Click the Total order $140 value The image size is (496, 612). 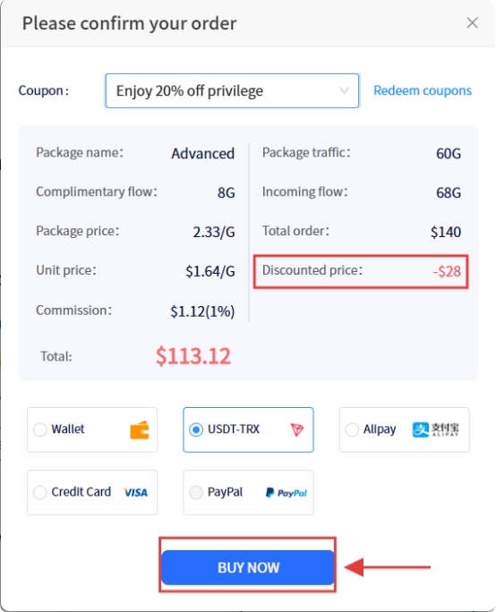coord(446,232)
